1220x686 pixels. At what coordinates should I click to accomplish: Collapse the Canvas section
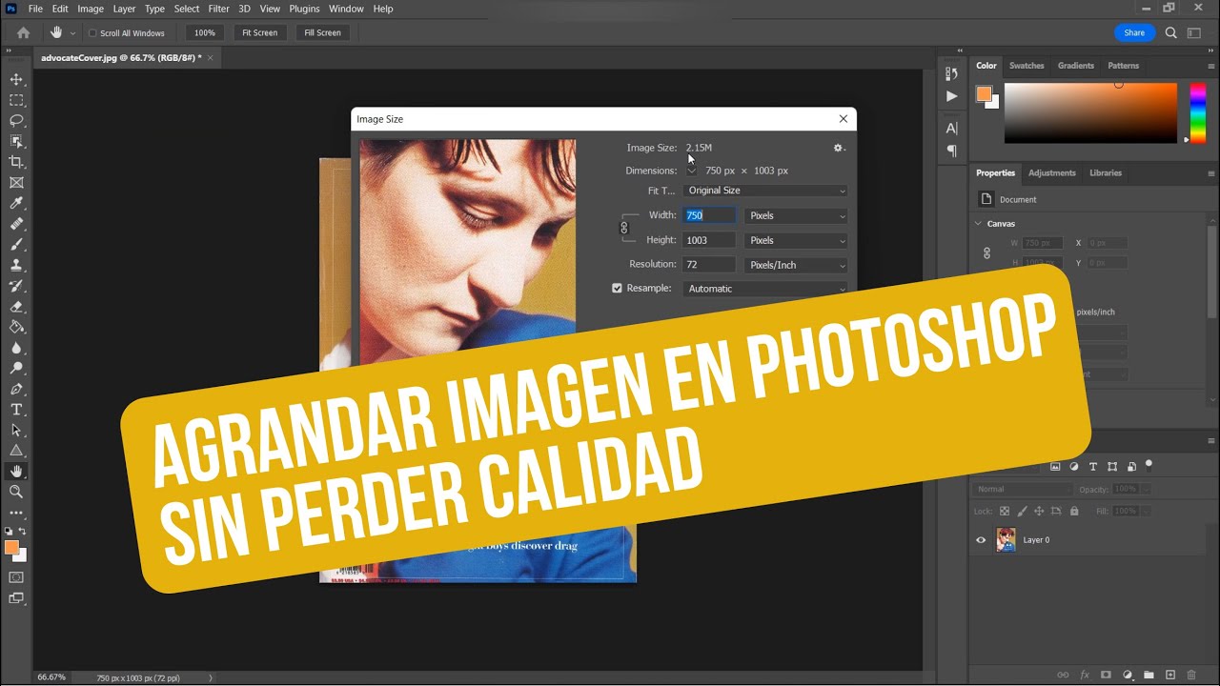point(978,224)
